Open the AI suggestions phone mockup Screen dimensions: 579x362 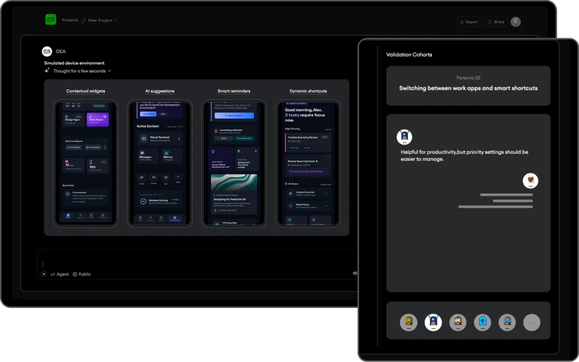click(x=160, y=163)
